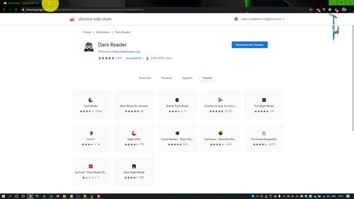This screenshot has height=199, width=354.
Task: Open the Chrome profile avatar
Action: [344, 10]
